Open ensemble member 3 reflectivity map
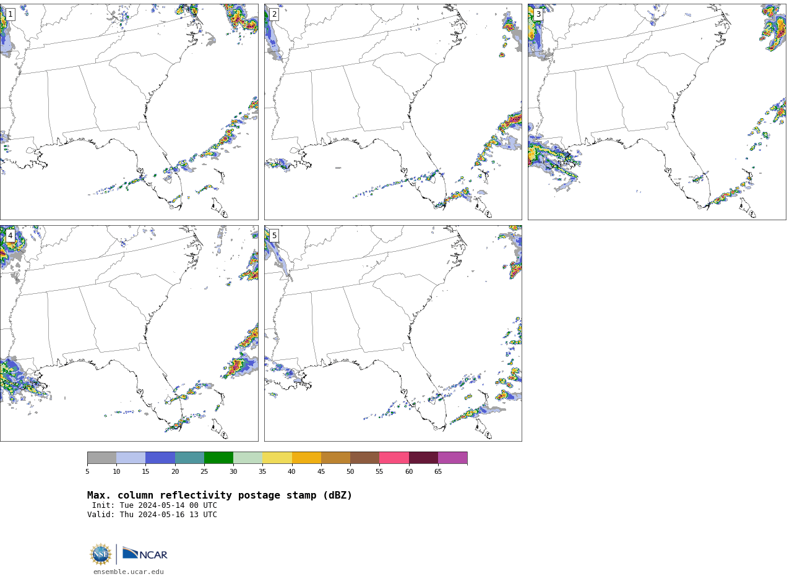The image size is (792, 579). (656, 112)
